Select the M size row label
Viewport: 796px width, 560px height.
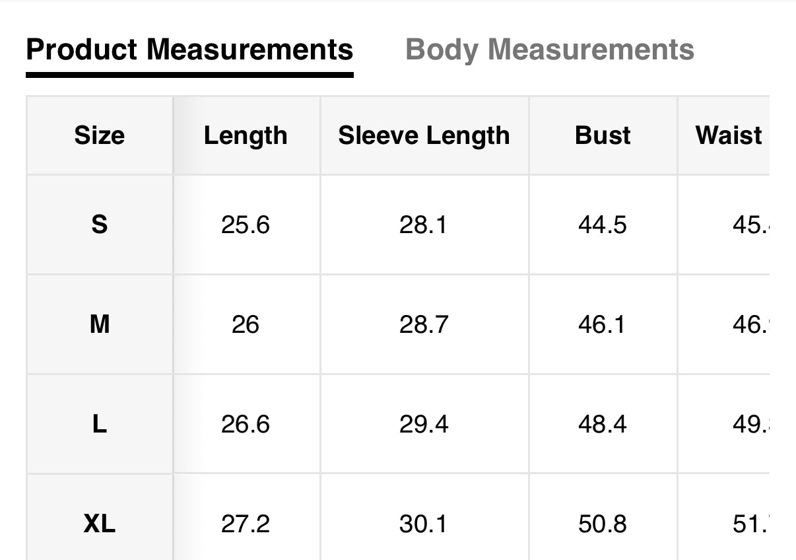(100, 324)
